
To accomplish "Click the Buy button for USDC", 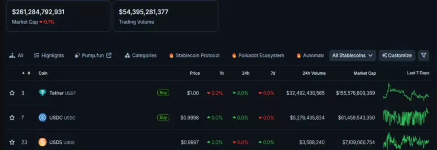I will pyautogui.click(x=163, y=117).
